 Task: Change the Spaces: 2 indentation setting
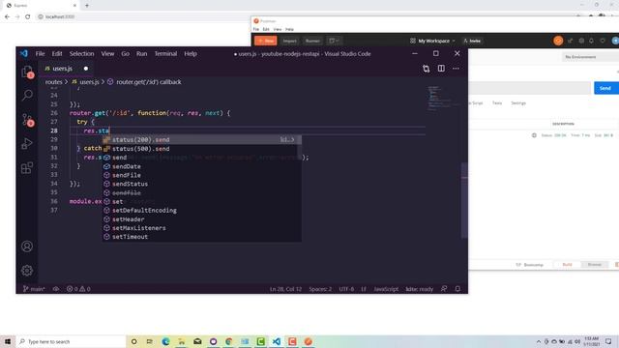[x=320, y=289]
